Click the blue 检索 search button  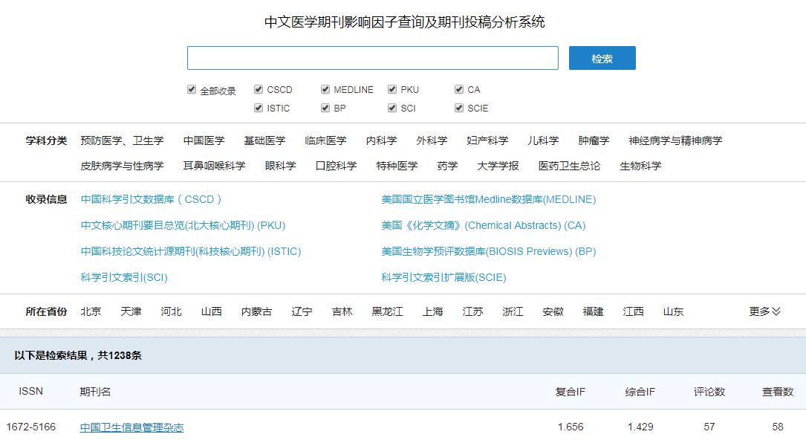(602, 58)
